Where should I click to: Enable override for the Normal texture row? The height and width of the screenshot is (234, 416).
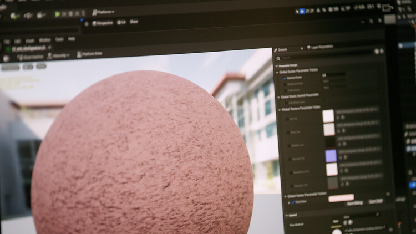tap(290, 160)
